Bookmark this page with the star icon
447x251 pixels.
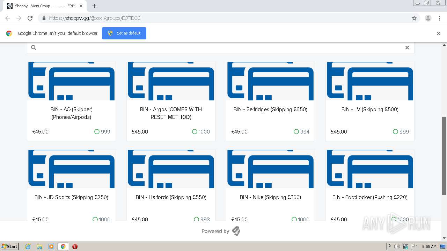coord(414,18)
